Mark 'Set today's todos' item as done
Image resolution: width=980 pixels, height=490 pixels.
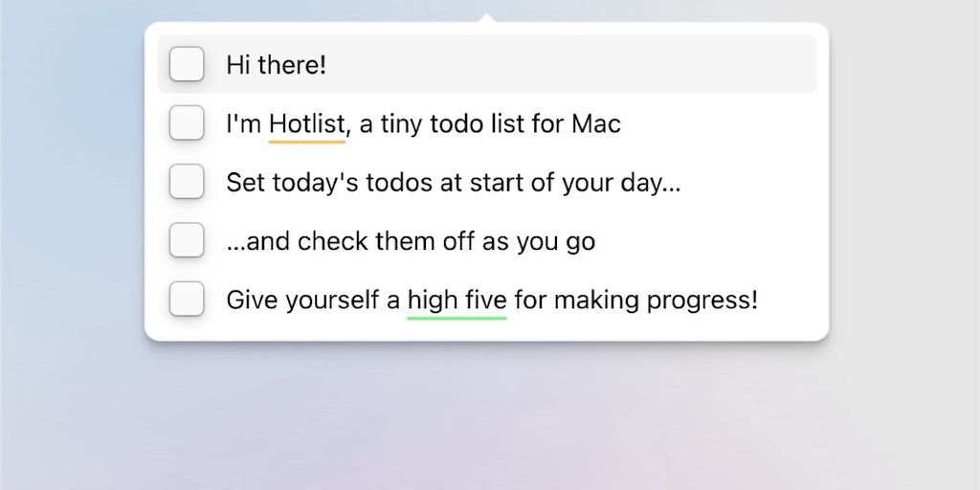pyautogui.click(x=187, y=182)
